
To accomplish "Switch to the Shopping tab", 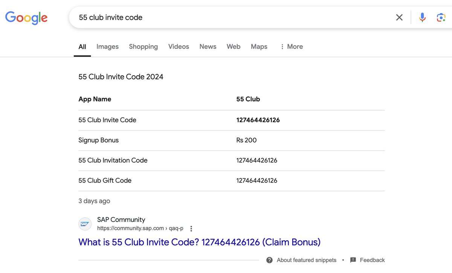I will [143, 47].
